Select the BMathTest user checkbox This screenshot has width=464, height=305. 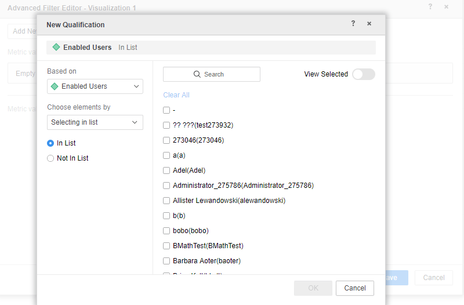[166, 246]
